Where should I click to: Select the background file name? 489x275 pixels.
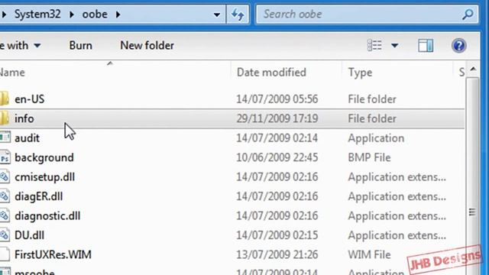(44, 157)
